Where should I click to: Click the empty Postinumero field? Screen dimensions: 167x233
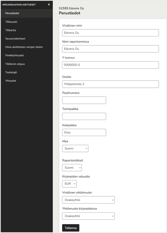[84, 100]
